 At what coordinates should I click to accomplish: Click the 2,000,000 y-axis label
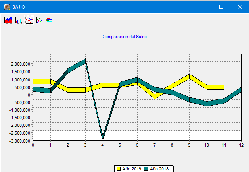coord(21,64)
